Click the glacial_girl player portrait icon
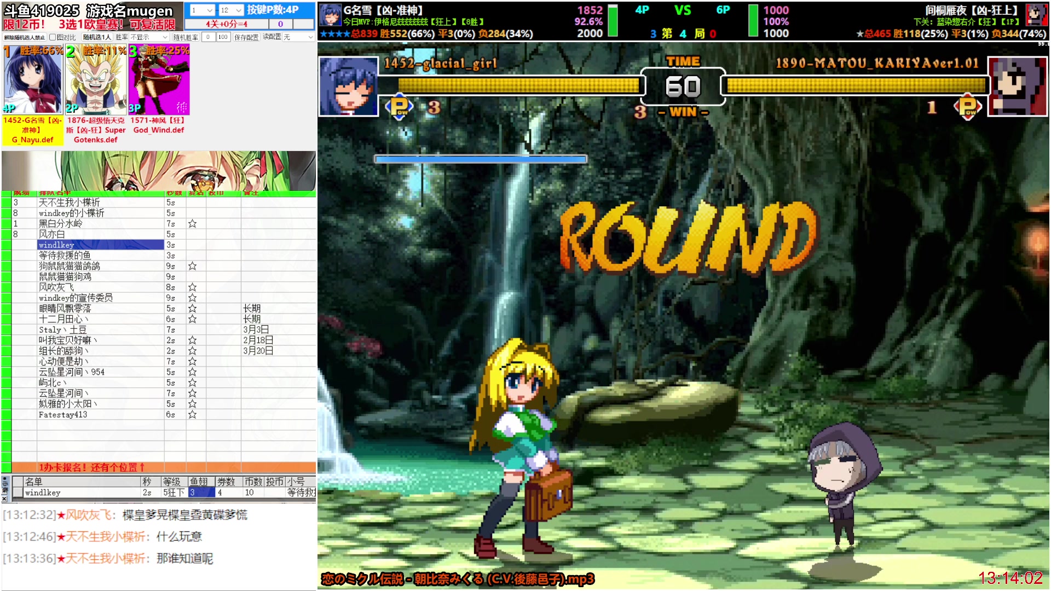 point(348,86)
